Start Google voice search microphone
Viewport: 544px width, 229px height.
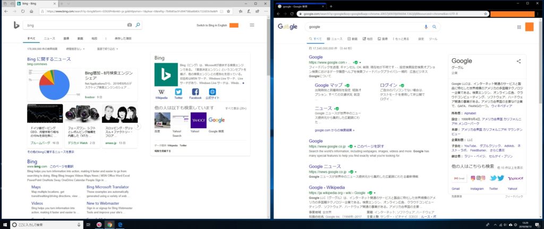point(426,27)
